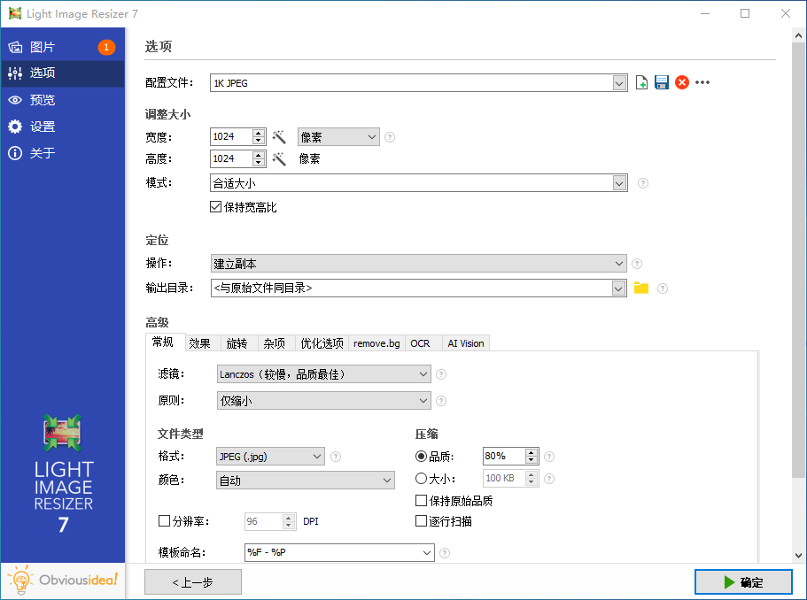Open the 颜色 自动 dropdown
This screenshot has height=600, width=807.
[306, 481]
